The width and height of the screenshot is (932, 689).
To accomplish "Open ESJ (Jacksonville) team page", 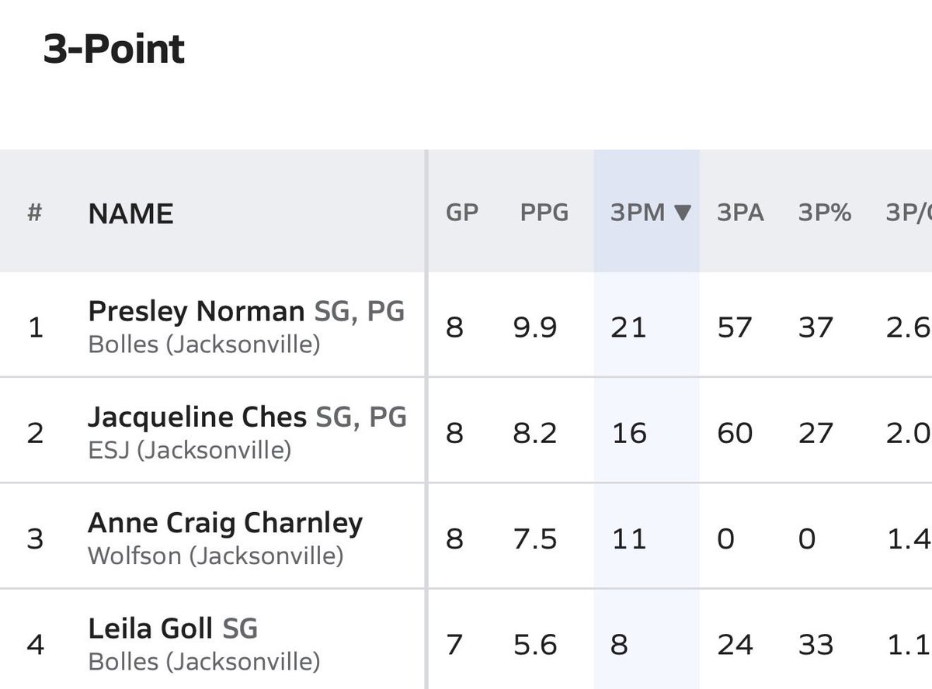I will (190, 449).
